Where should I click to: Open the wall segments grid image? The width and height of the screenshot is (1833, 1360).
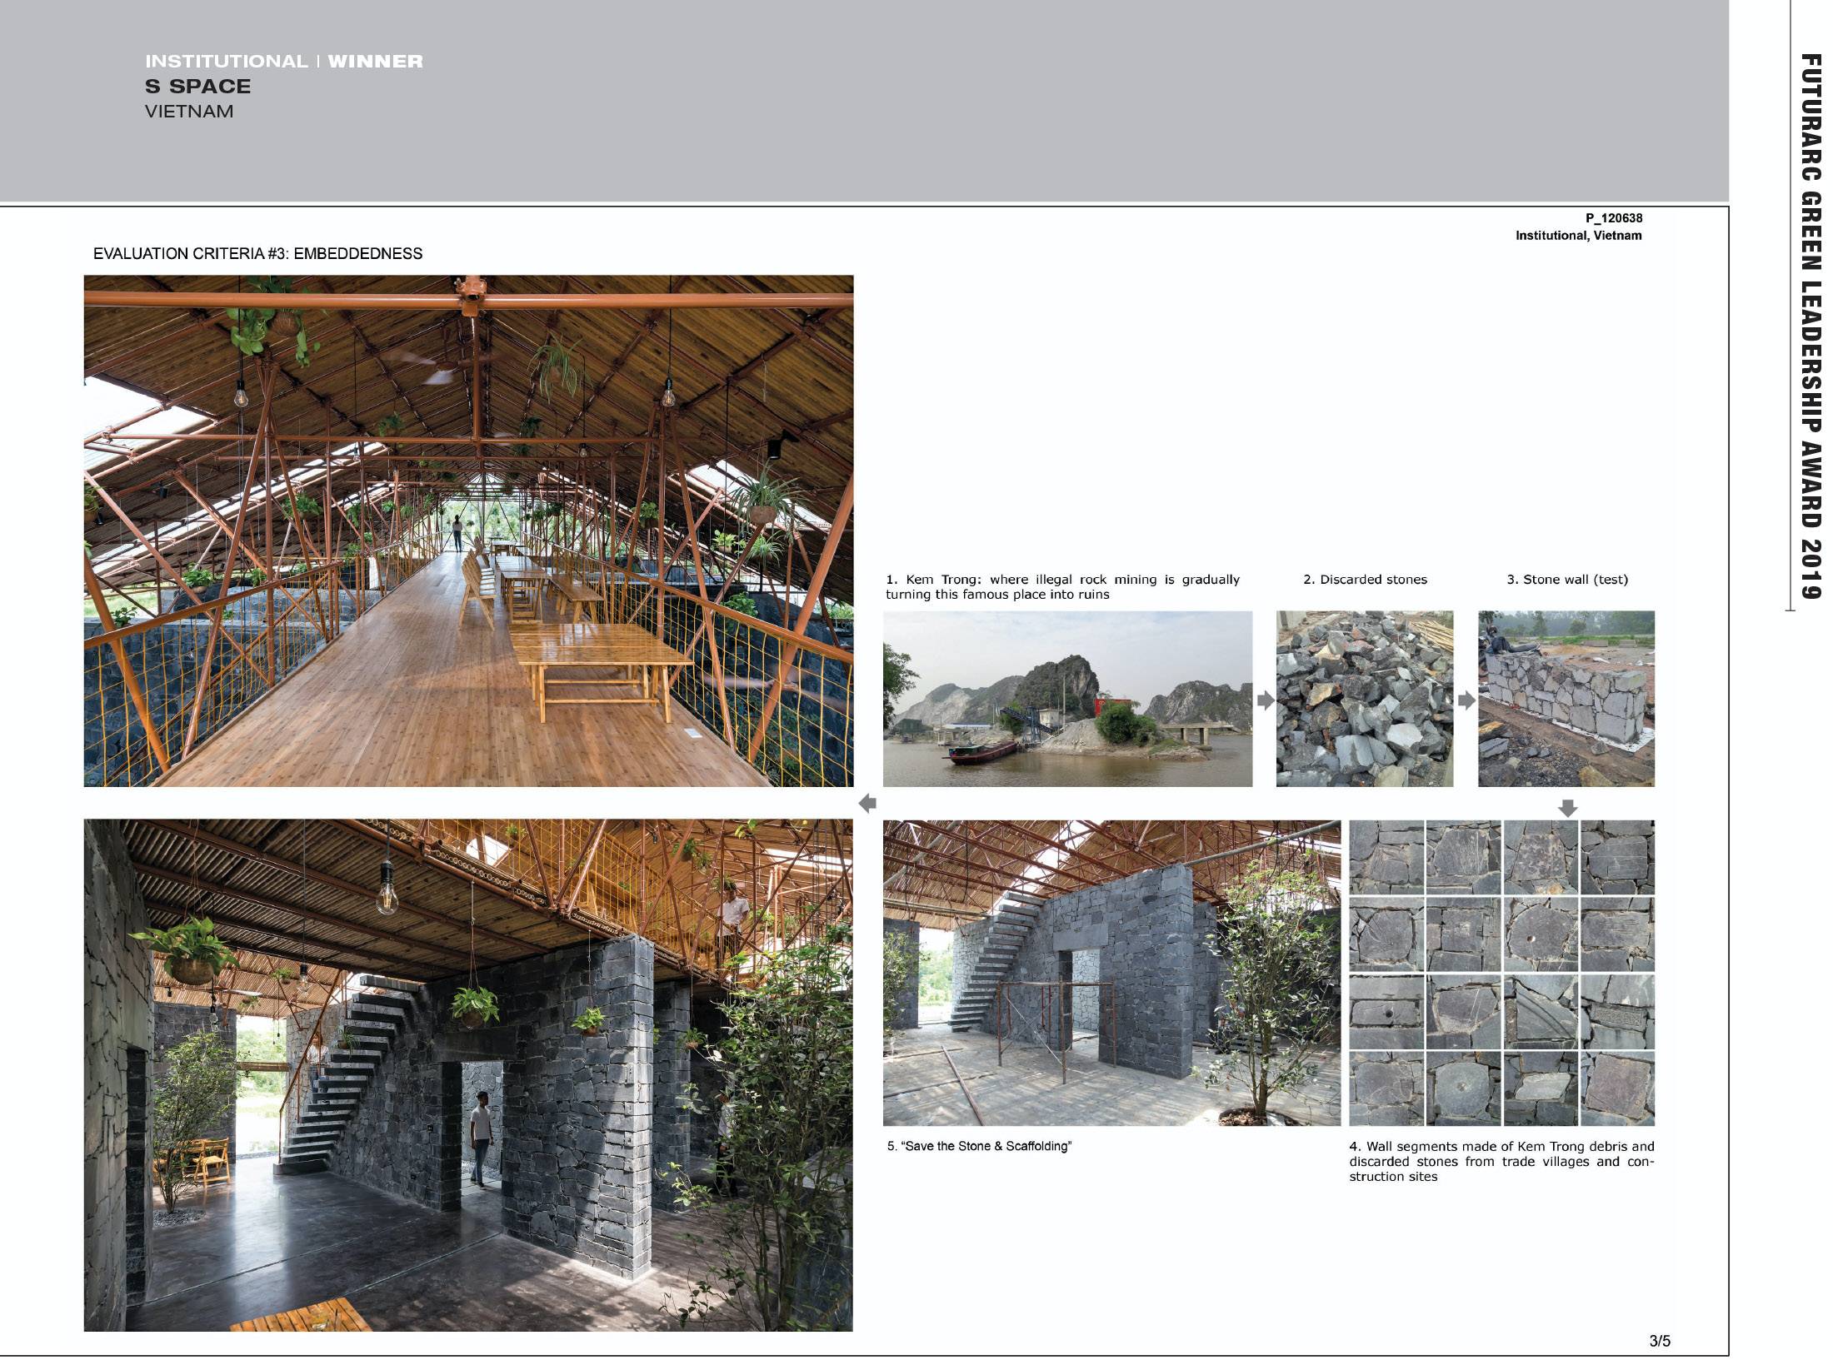[x=1502, y=973]
